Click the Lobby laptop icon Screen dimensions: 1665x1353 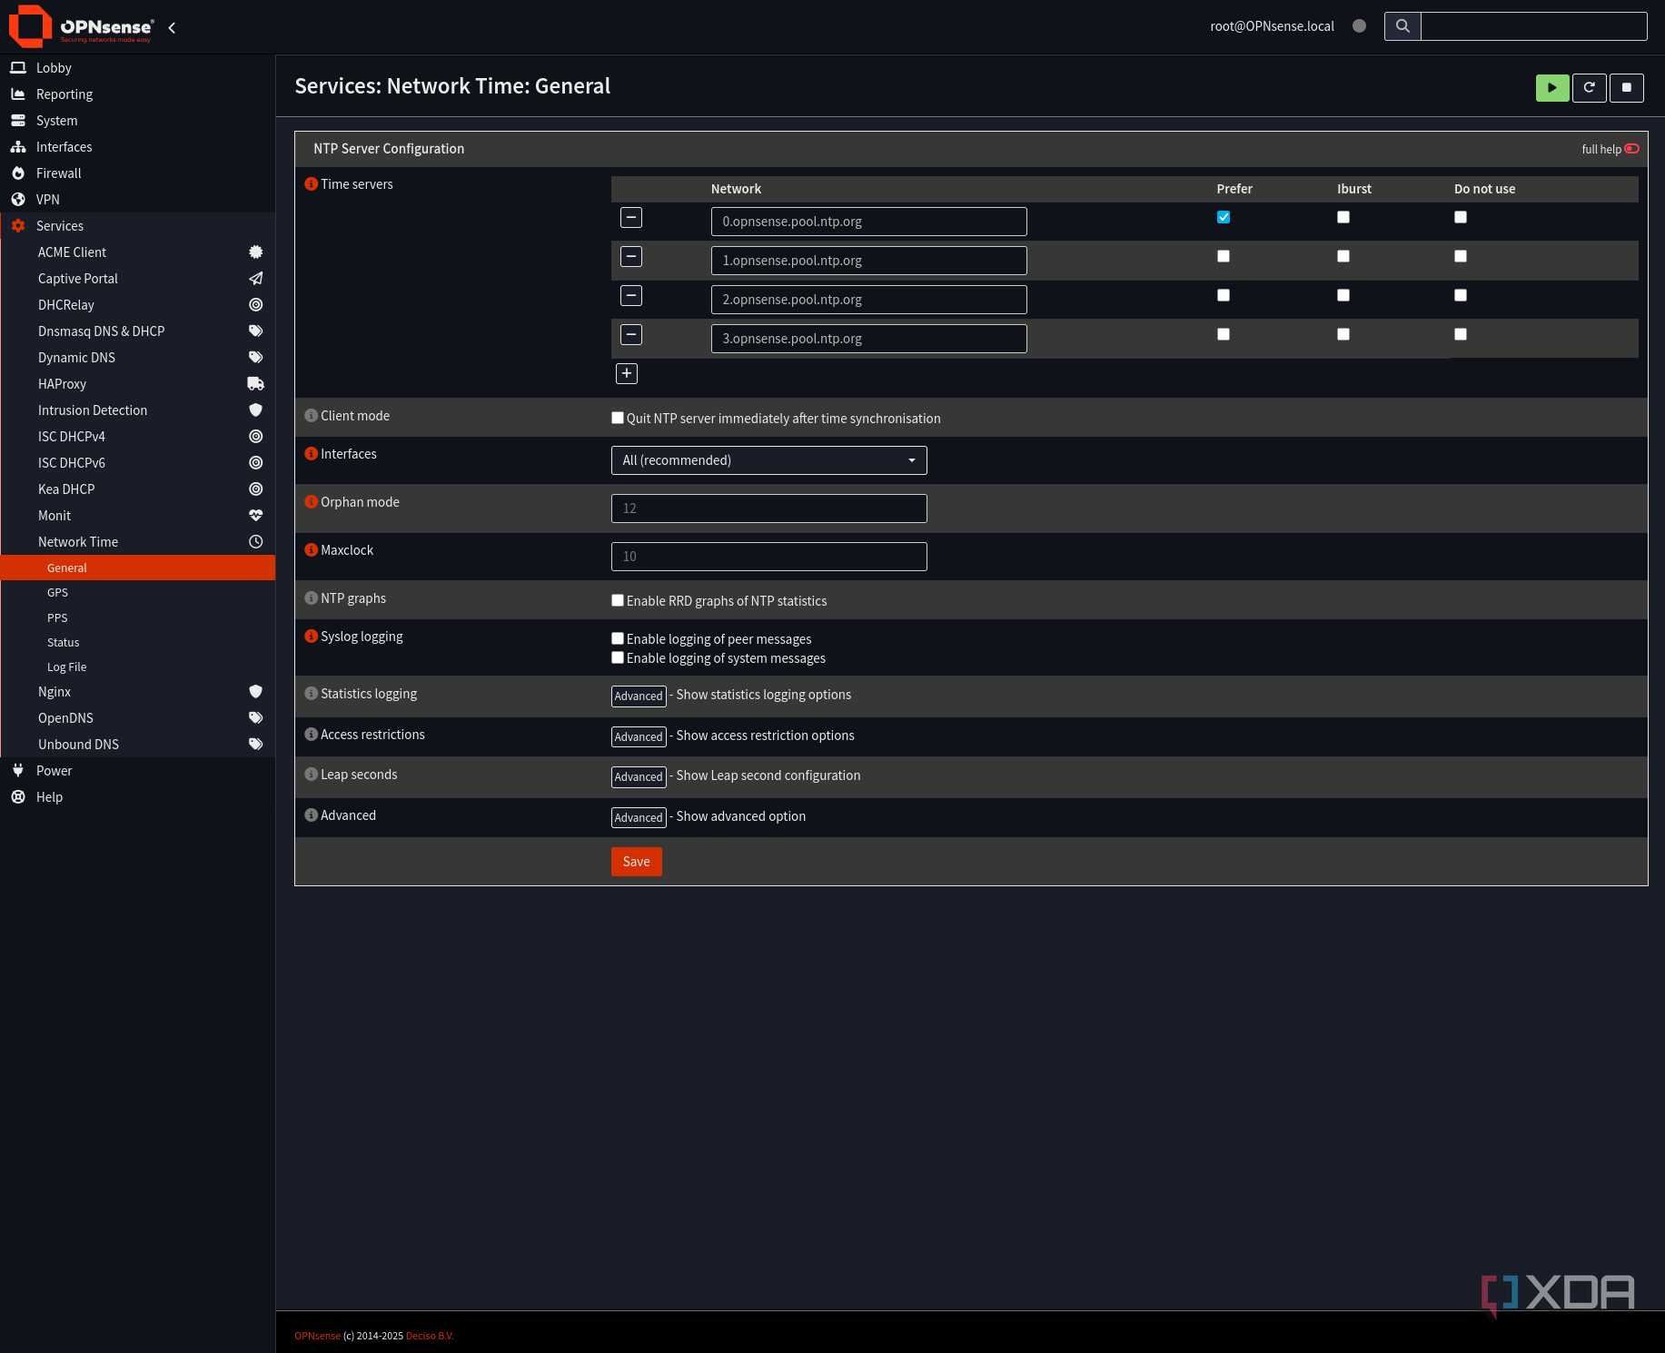click(18, 68)
